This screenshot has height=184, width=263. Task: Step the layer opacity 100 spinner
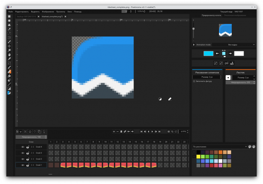point(46,137)
